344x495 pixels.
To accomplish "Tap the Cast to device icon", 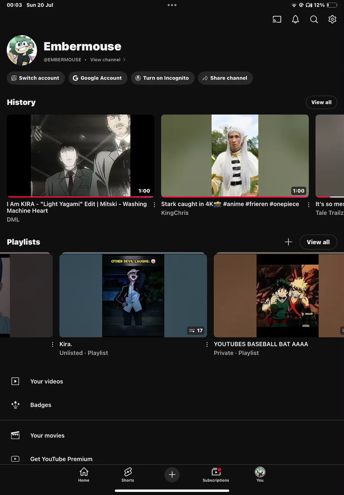I will 277,19.
